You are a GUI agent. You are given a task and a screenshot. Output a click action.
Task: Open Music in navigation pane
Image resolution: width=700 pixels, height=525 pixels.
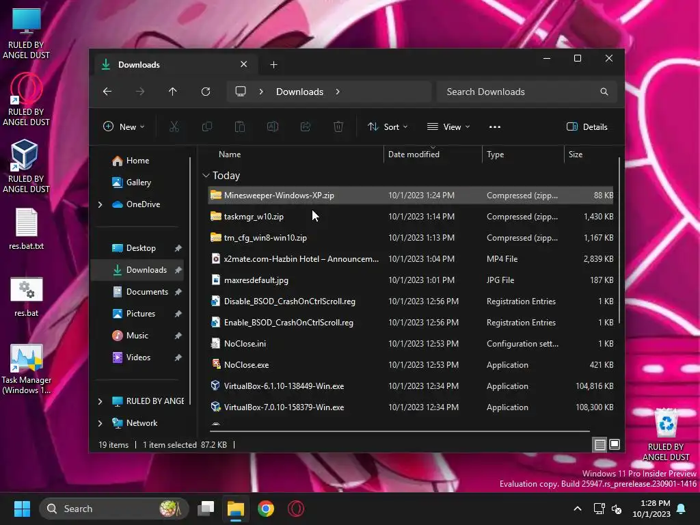137,335
